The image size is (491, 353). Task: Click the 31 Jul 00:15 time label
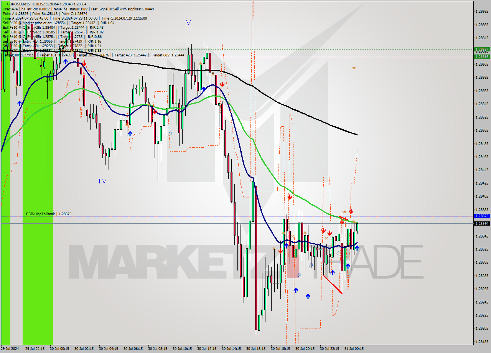[354, 349]
